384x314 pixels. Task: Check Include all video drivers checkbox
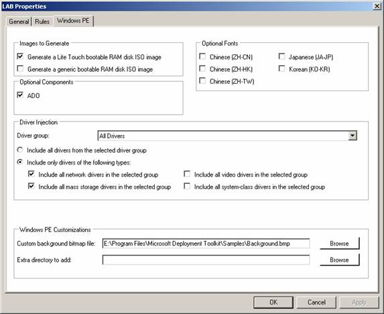coord(187,174)
